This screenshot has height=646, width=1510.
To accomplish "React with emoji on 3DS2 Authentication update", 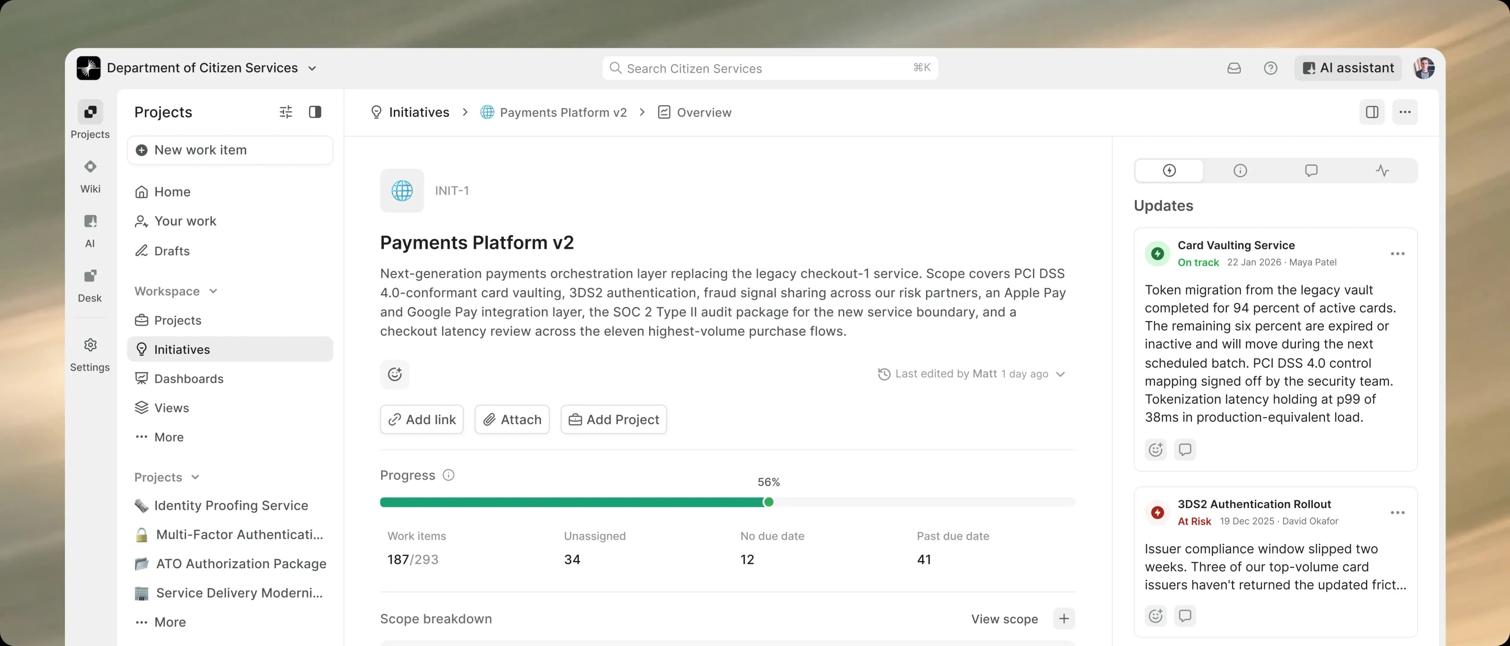I will (1155, 616).
